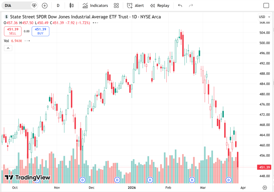
Task: Open more options next to OHLC values
Action: [x=95, y=23]
